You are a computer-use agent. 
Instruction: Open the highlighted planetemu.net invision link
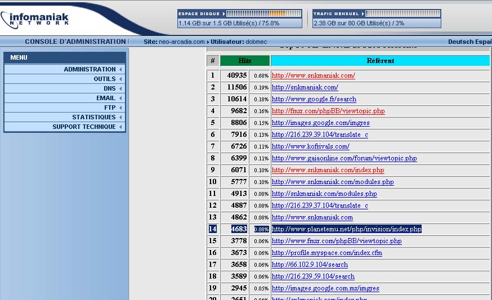[346, 229]
